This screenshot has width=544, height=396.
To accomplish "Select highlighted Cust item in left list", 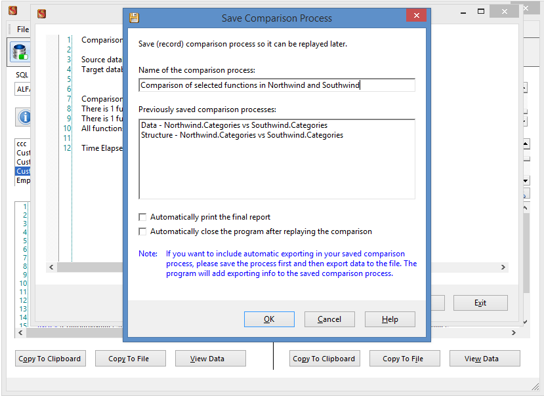I will 23,171.
